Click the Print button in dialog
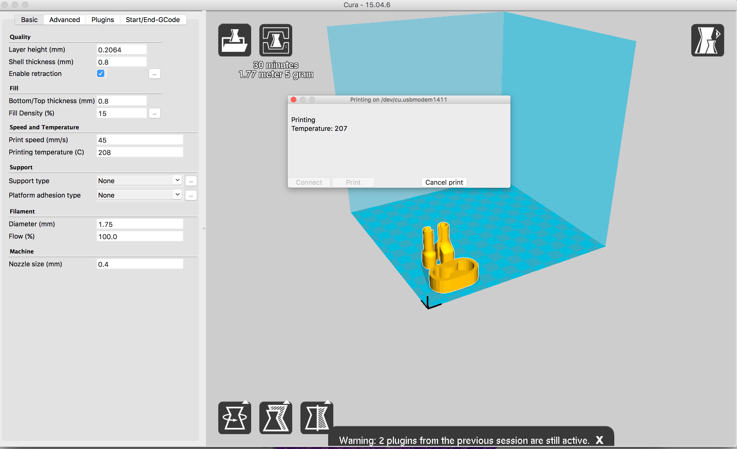Screen dimensions: 737x449 tap(353, 182)
